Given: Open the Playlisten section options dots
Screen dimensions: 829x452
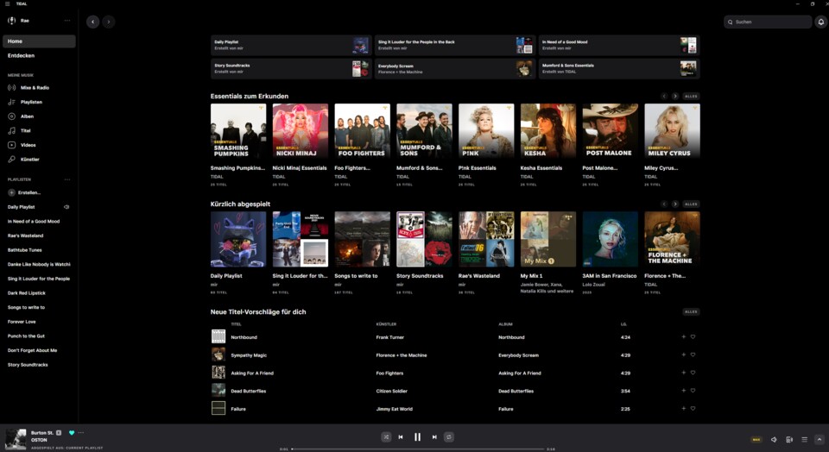Looking at the screenshot, I should pos(67,179).
